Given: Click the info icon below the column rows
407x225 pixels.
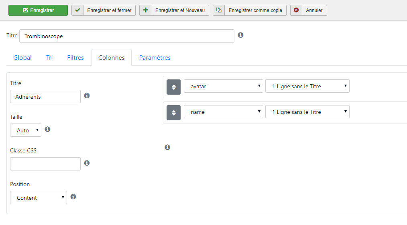Looking at the screenshot, I should (x=167, y=147).
